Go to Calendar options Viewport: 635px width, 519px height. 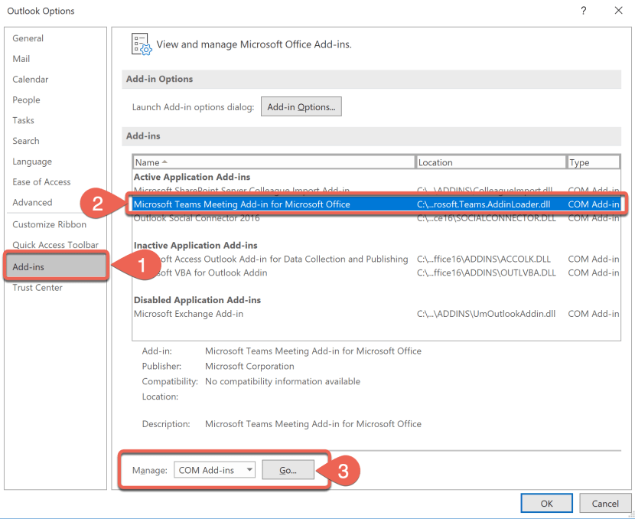point(31,80)
